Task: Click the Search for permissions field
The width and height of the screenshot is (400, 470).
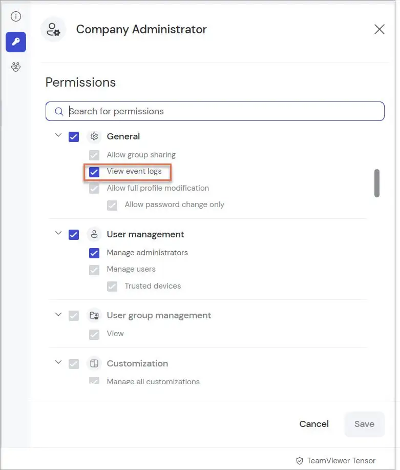Action: tap(215, 111)
